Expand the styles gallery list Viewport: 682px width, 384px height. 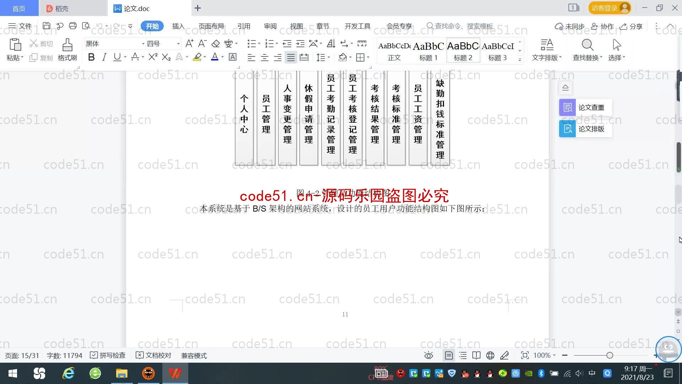click(x=520, y=59)
